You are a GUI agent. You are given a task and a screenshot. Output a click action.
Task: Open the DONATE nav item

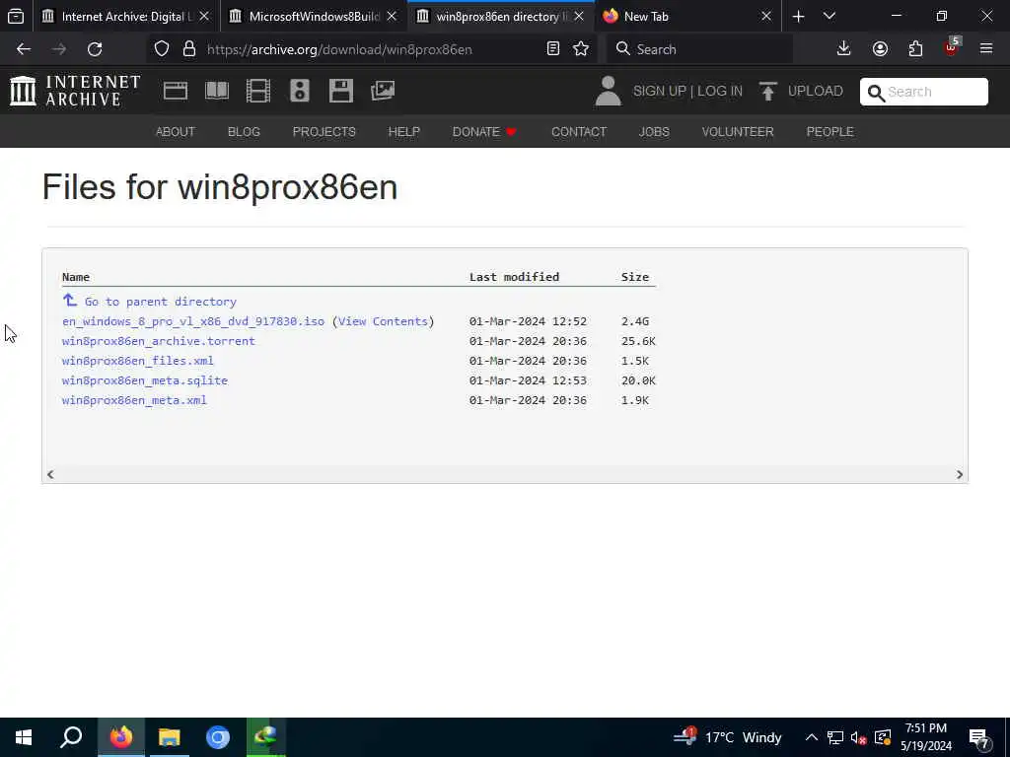pos(484,132)
